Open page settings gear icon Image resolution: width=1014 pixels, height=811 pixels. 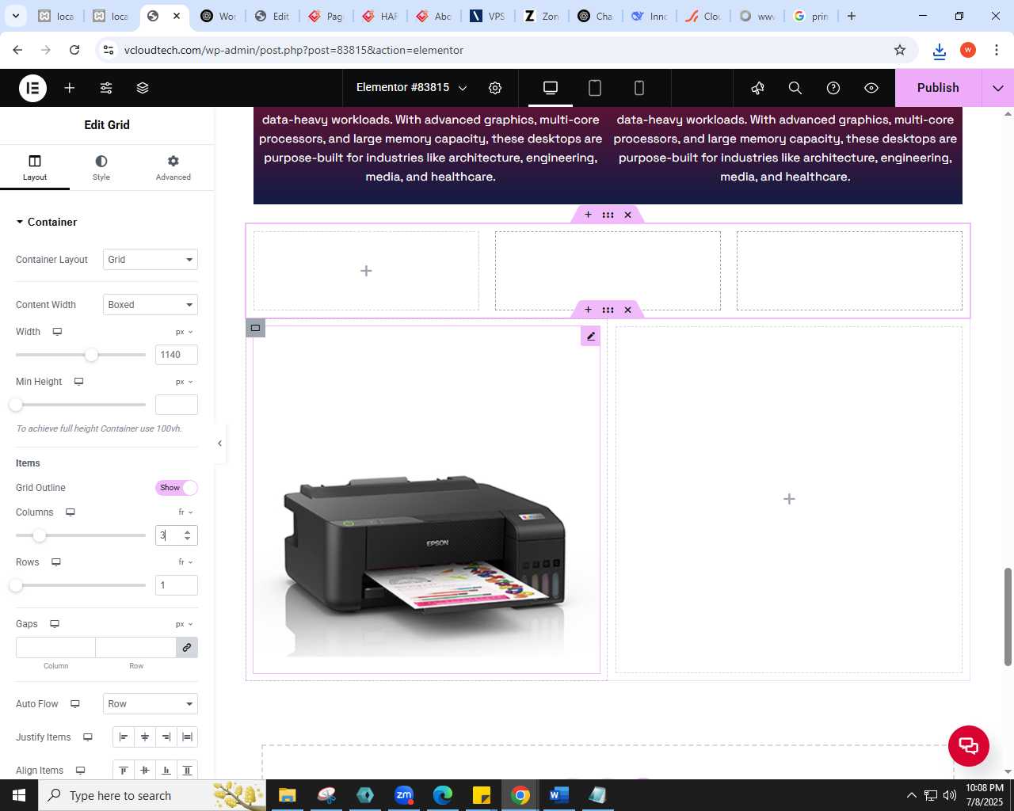[495, 88]
